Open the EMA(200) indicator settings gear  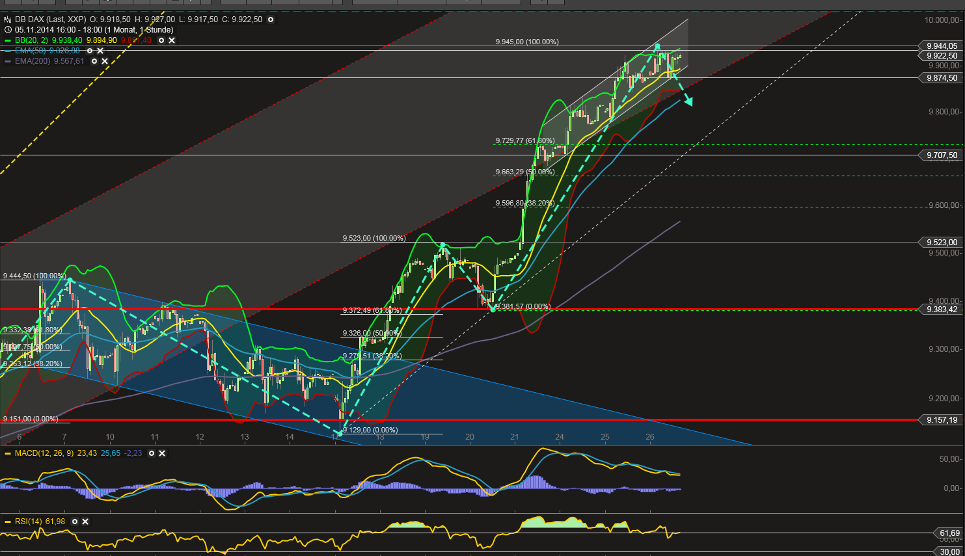94,61
